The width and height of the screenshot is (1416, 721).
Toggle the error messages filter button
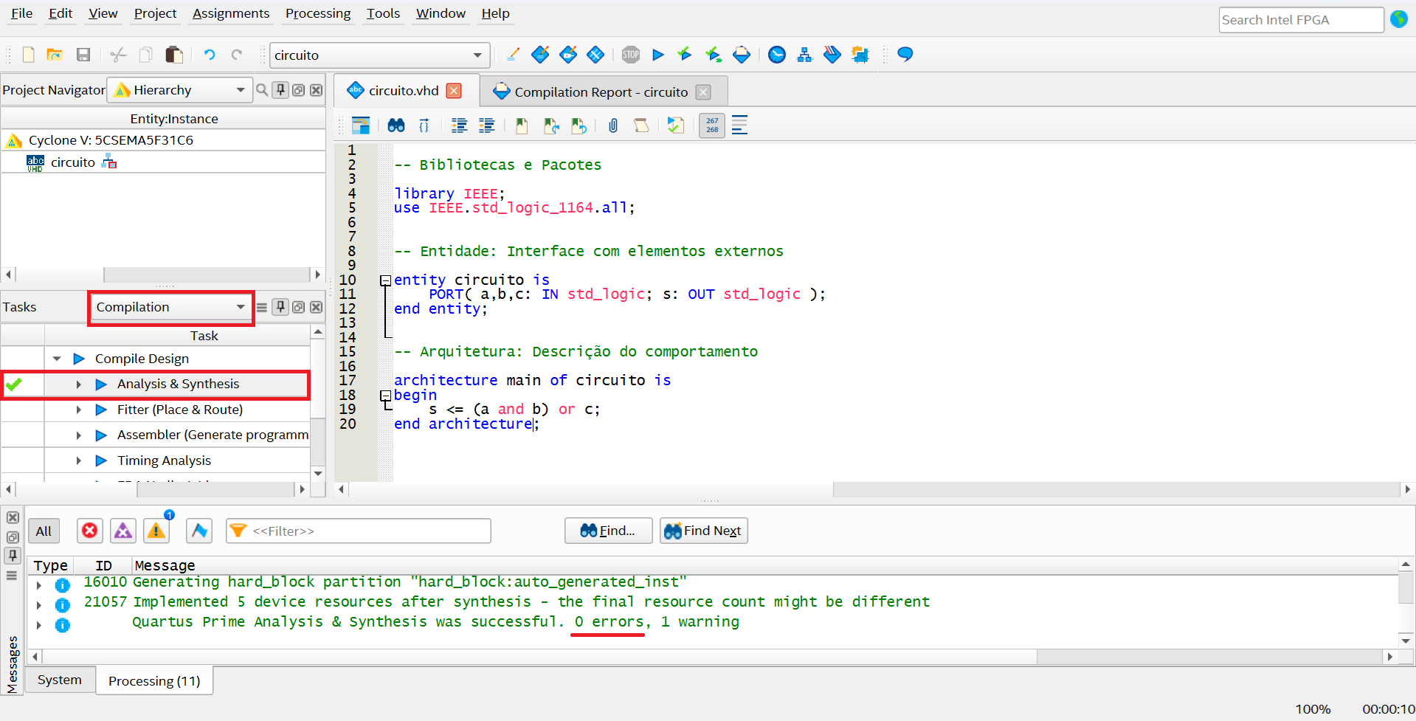(x=89, y=531)
